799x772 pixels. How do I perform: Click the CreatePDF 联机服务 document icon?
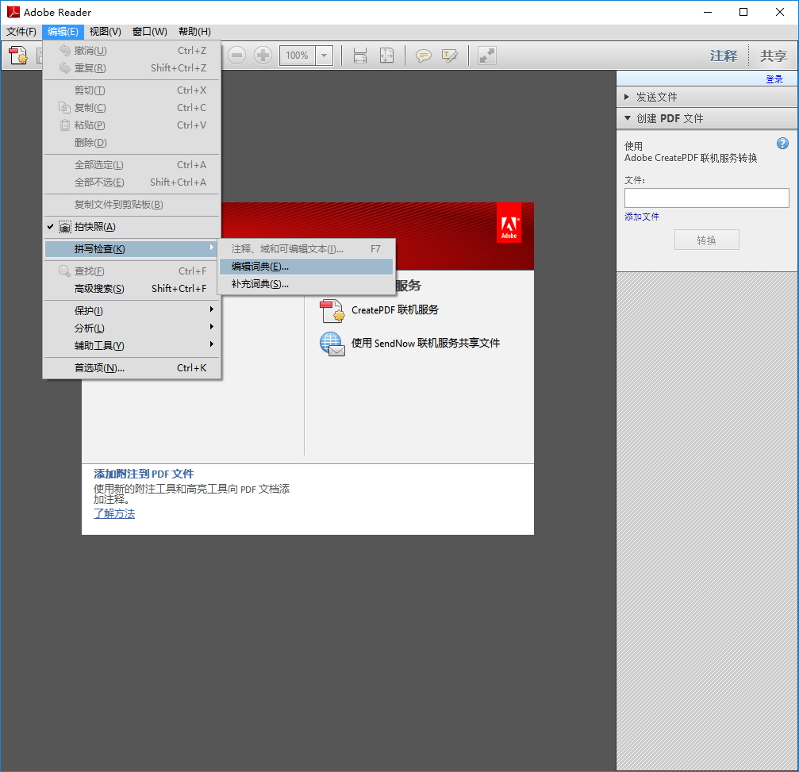click(x=332, y=311)
